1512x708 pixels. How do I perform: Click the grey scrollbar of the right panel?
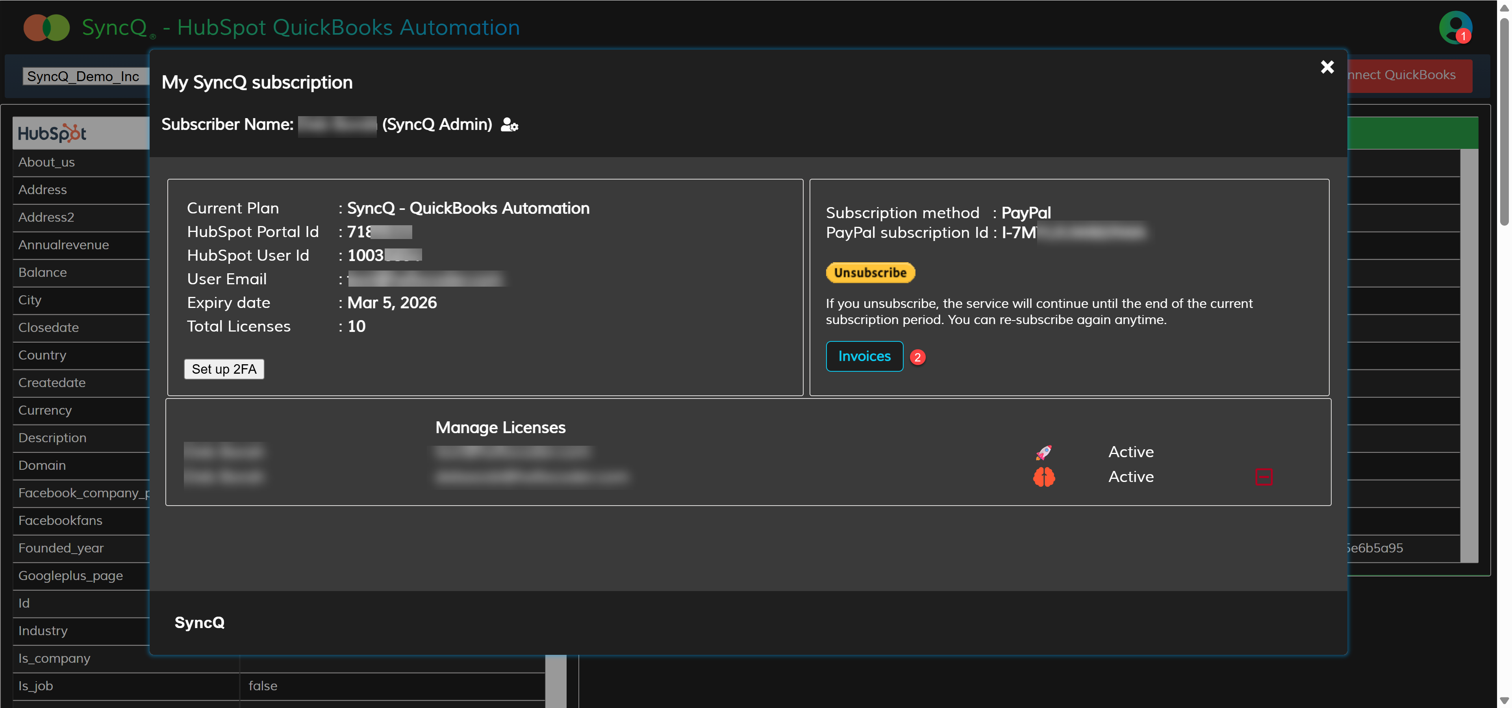coord(1469,352)
